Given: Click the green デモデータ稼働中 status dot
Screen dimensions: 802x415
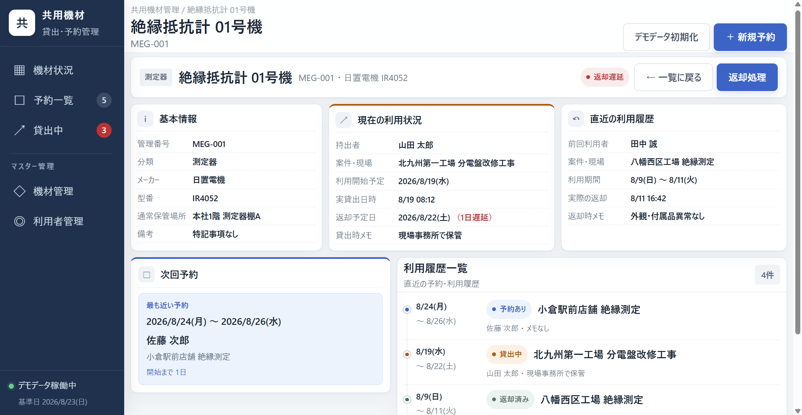Looking at the screenshot, I should coord(11,386).
